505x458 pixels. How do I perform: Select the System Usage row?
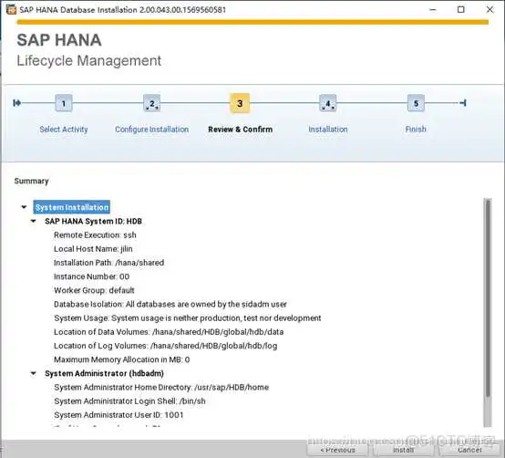click(x=188, y=318)
